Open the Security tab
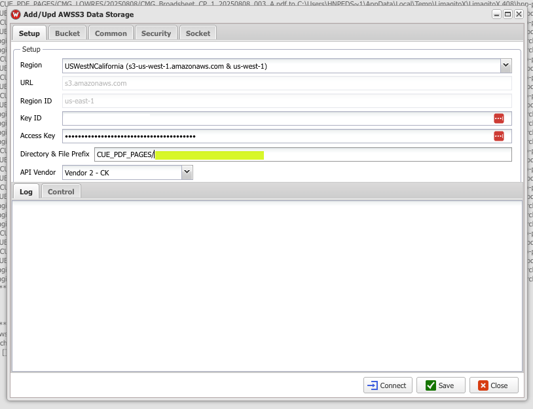 (156, 33)
